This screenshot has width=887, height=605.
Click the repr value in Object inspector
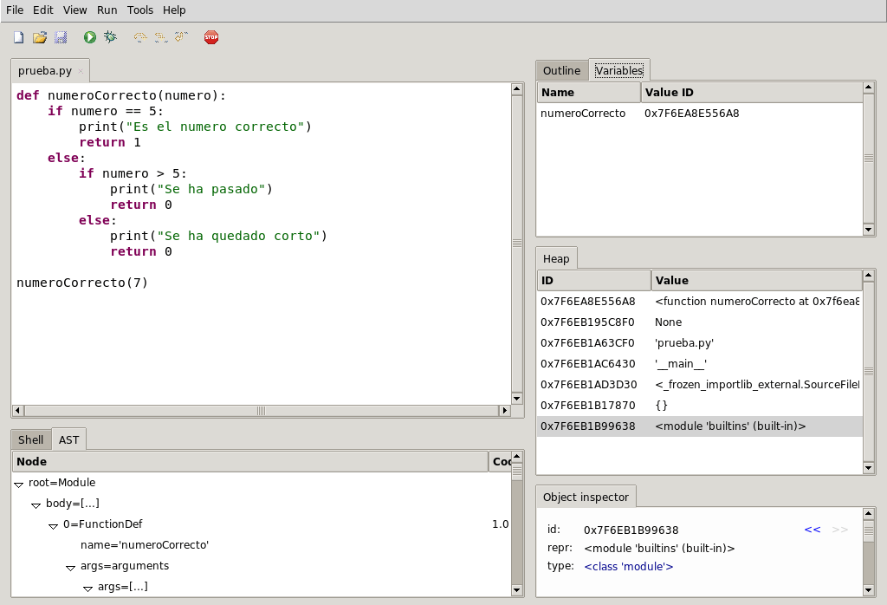coord(659,549)
